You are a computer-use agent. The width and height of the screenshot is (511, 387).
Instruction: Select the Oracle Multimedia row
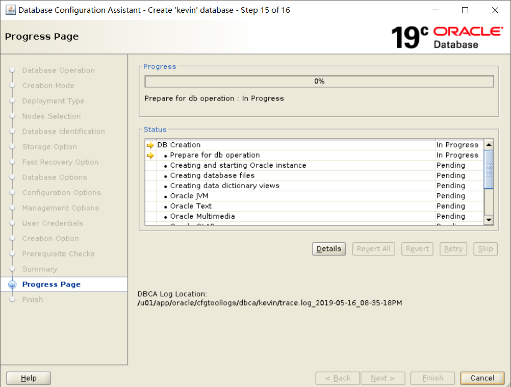(x=315, y=216)
